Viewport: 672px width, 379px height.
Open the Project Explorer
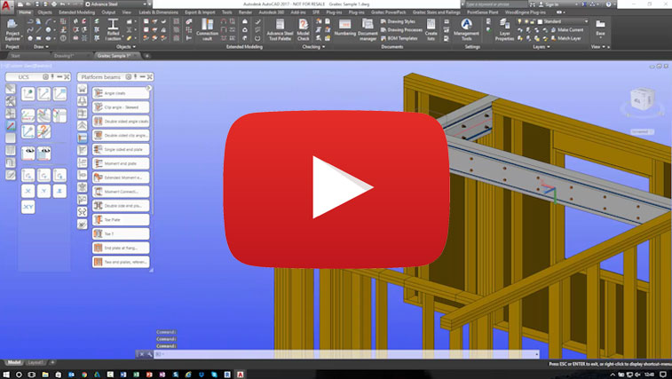coord(12,29)
